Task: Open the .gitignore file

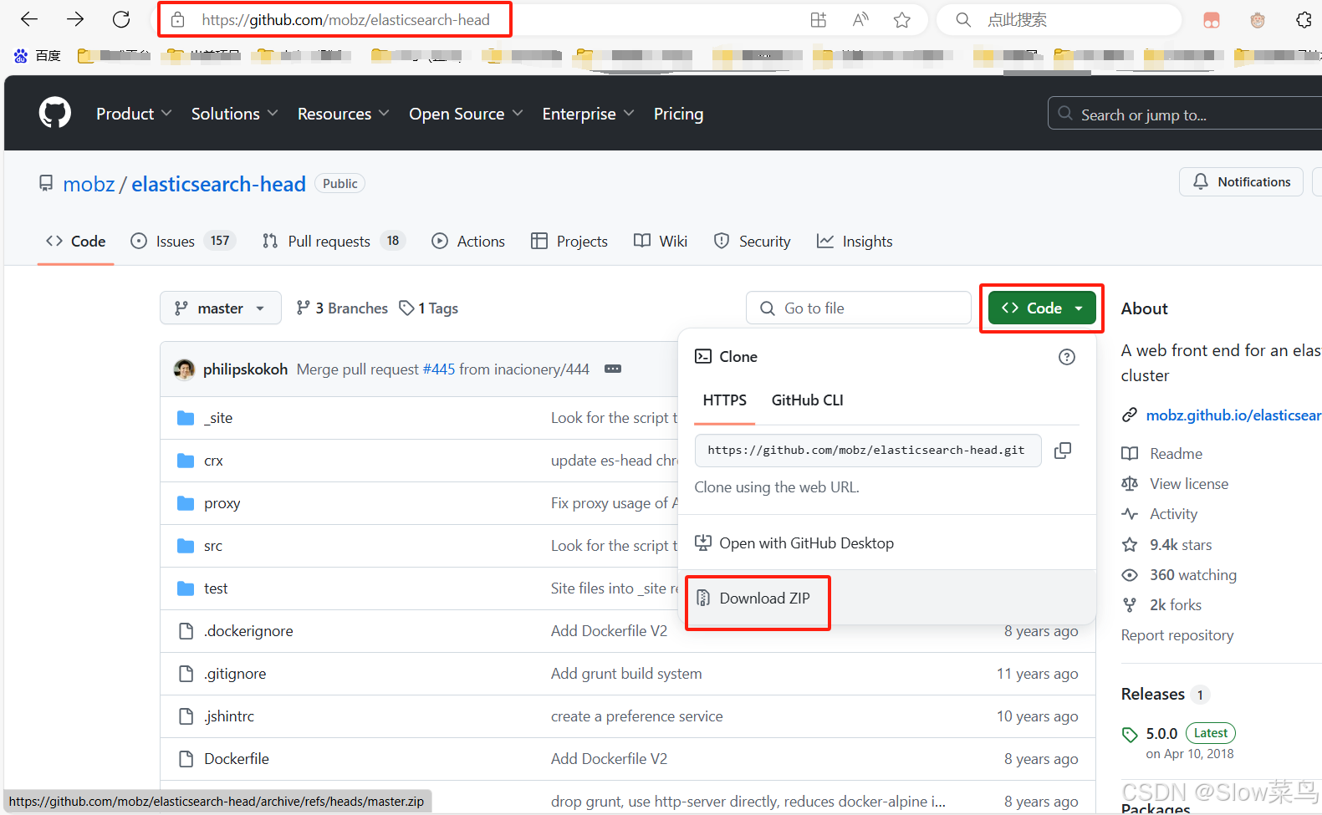Action: (235, 674)
